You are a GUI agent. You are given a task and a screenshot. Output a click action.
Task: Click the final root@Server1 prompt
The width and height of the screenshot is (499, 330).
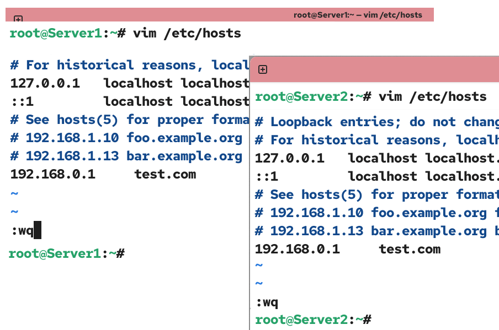click(x=67, y=254)
